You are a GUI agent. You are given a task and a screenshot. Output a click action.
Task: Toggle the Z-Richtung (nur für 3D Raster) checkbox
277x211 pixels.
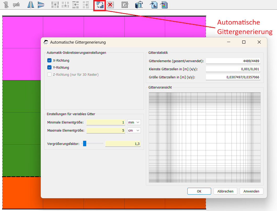(49, 74)
